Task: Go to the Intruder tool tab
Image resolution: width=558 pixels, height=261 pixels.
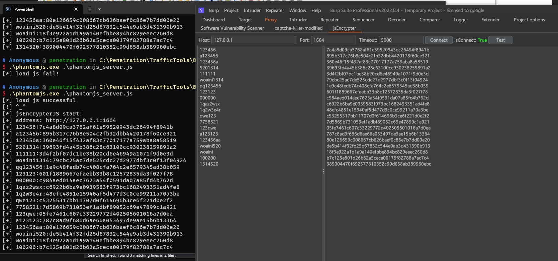Action: (298, 20)
